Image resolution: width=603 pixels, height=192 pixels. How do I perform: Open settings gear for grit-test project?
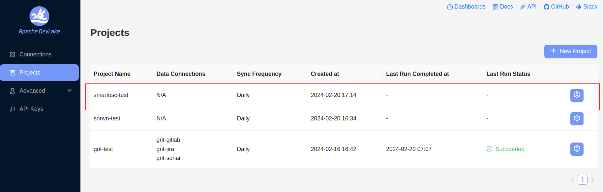coord(577,149)
